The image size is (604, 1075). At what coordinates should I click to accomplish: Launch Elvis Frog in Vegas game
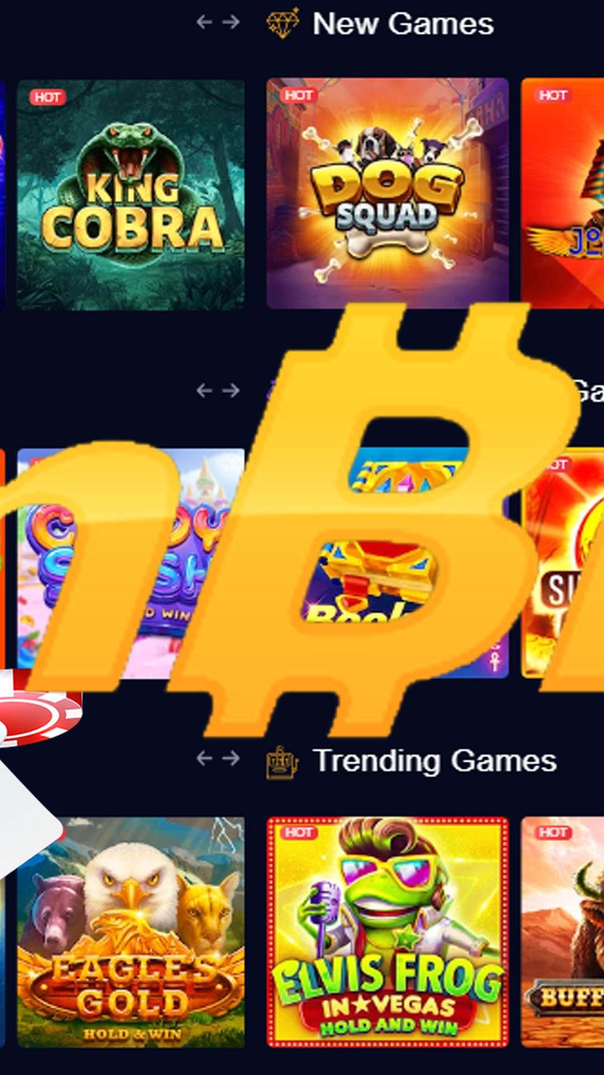tap(388, 932)
